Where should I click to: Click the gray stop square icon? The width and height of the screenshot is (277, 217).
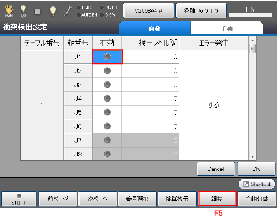click(x=38, y=12)
